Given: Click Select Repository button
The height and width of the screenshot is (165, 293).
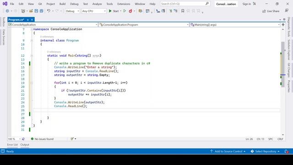Looking at the screenshot, I should pos(266,151).
